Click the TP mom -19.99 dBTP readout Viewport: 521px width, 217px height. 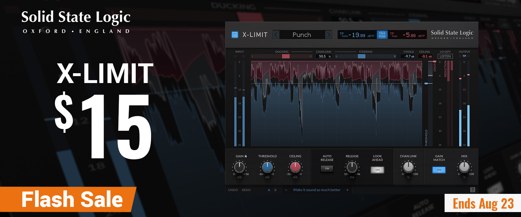click(x=357, y=35)
